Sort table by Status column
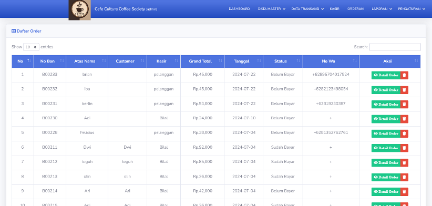432x206 pixels. (283, 61)
